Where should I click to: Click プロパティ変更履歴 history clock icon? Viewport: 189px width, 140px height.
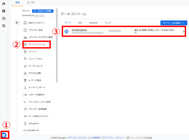[x=25, y=109]
